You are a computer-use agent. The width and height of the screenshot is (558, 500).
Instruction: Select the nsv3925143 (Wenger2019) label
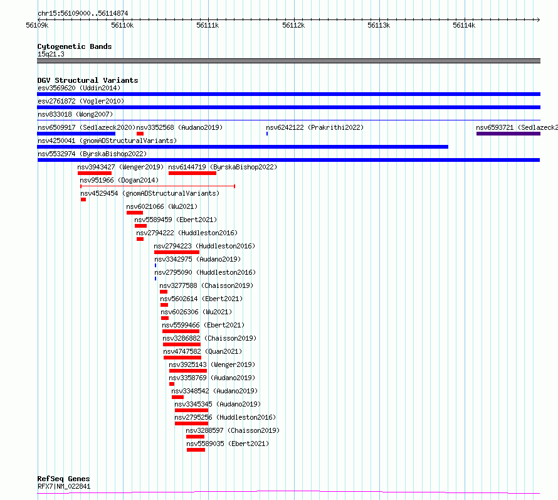coord(212,364)
